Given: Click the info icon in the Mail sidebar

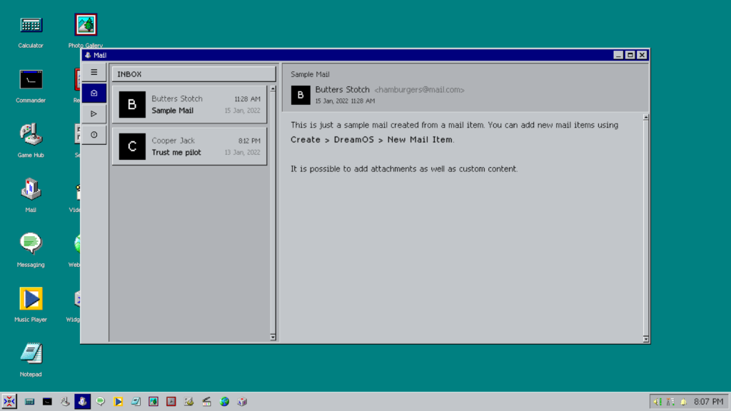Looking at the screenshot, I should click(94, 133).
